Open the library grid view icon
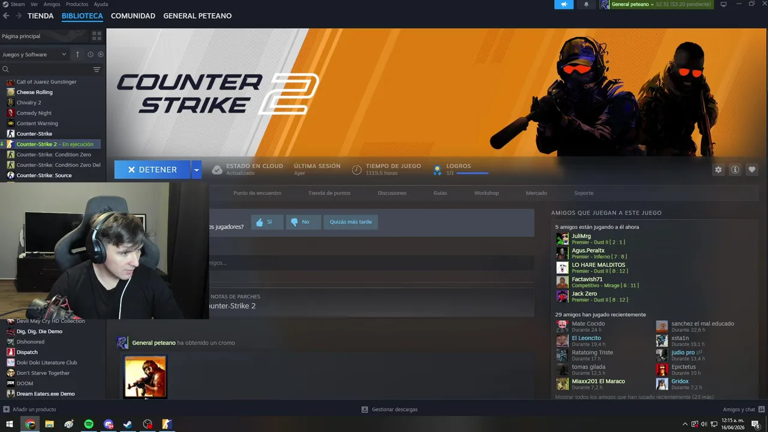The image size is (768, 432). point(97,36)
